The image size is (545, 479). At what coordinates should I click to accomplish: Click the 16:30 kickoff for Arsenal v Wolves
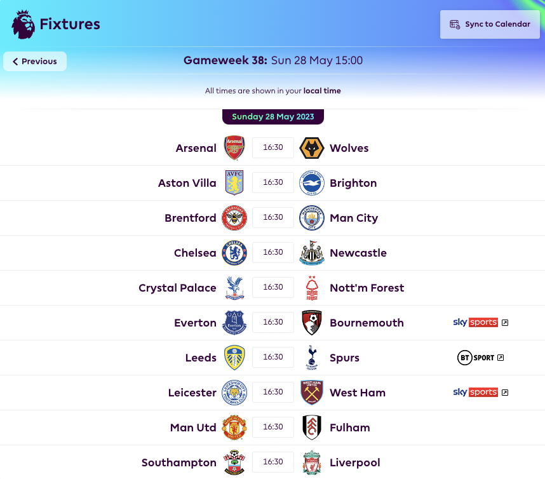point(273,148)
